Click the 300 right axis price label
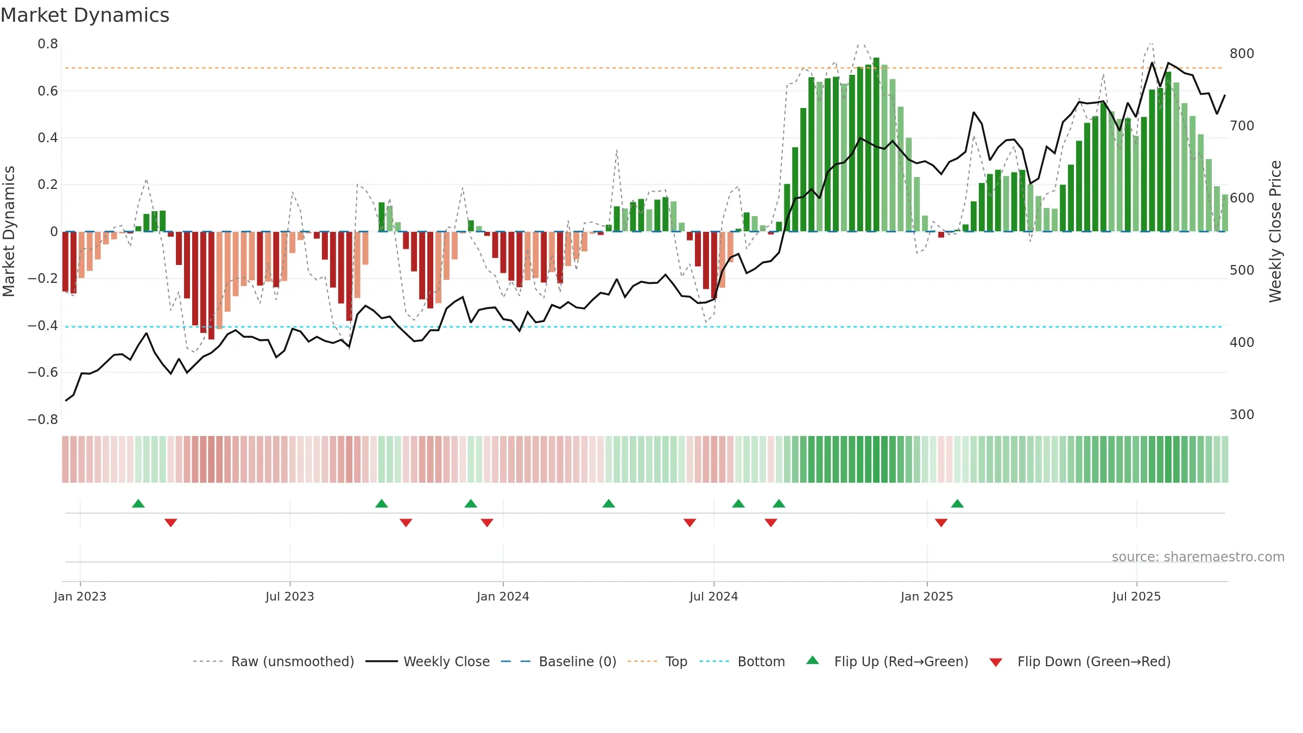 point(1242,415)
